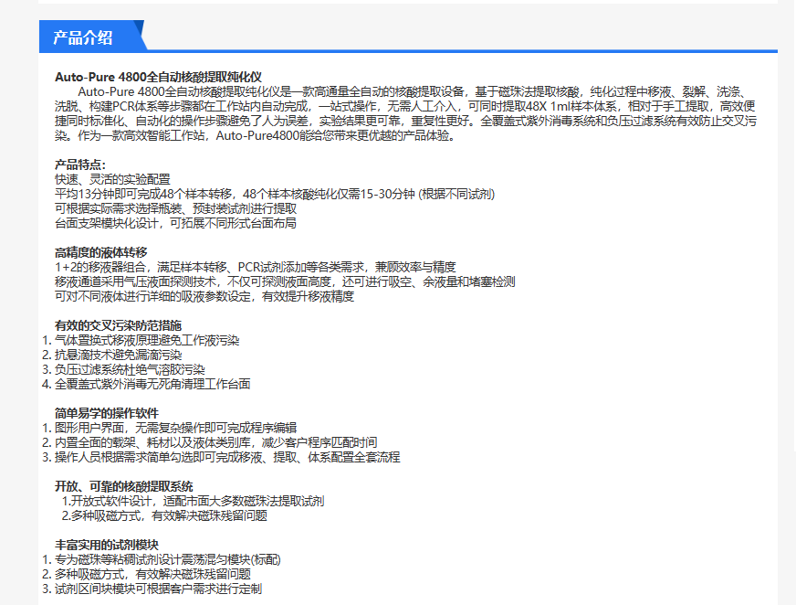Click line starting 可对不同液体进行详细的吸液参数设定
This screenshot has width=796, height=605.
coord(204,296)
